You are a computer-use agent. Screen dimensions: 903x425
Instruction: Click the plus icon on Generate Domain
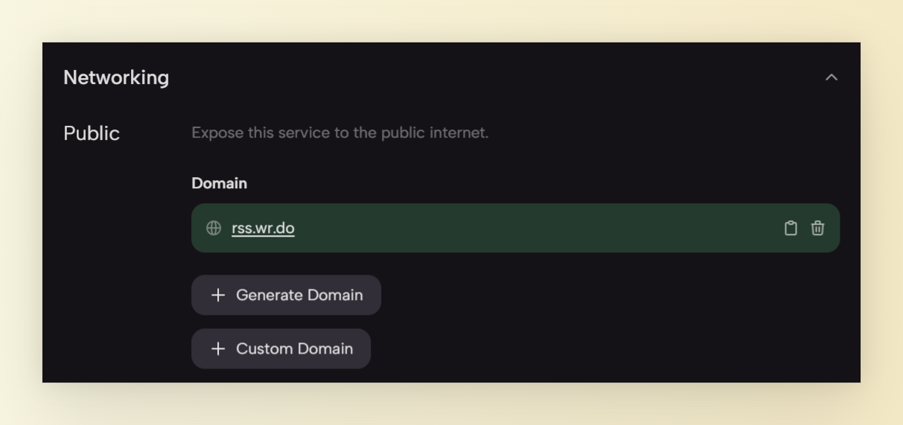coord(218,295)
